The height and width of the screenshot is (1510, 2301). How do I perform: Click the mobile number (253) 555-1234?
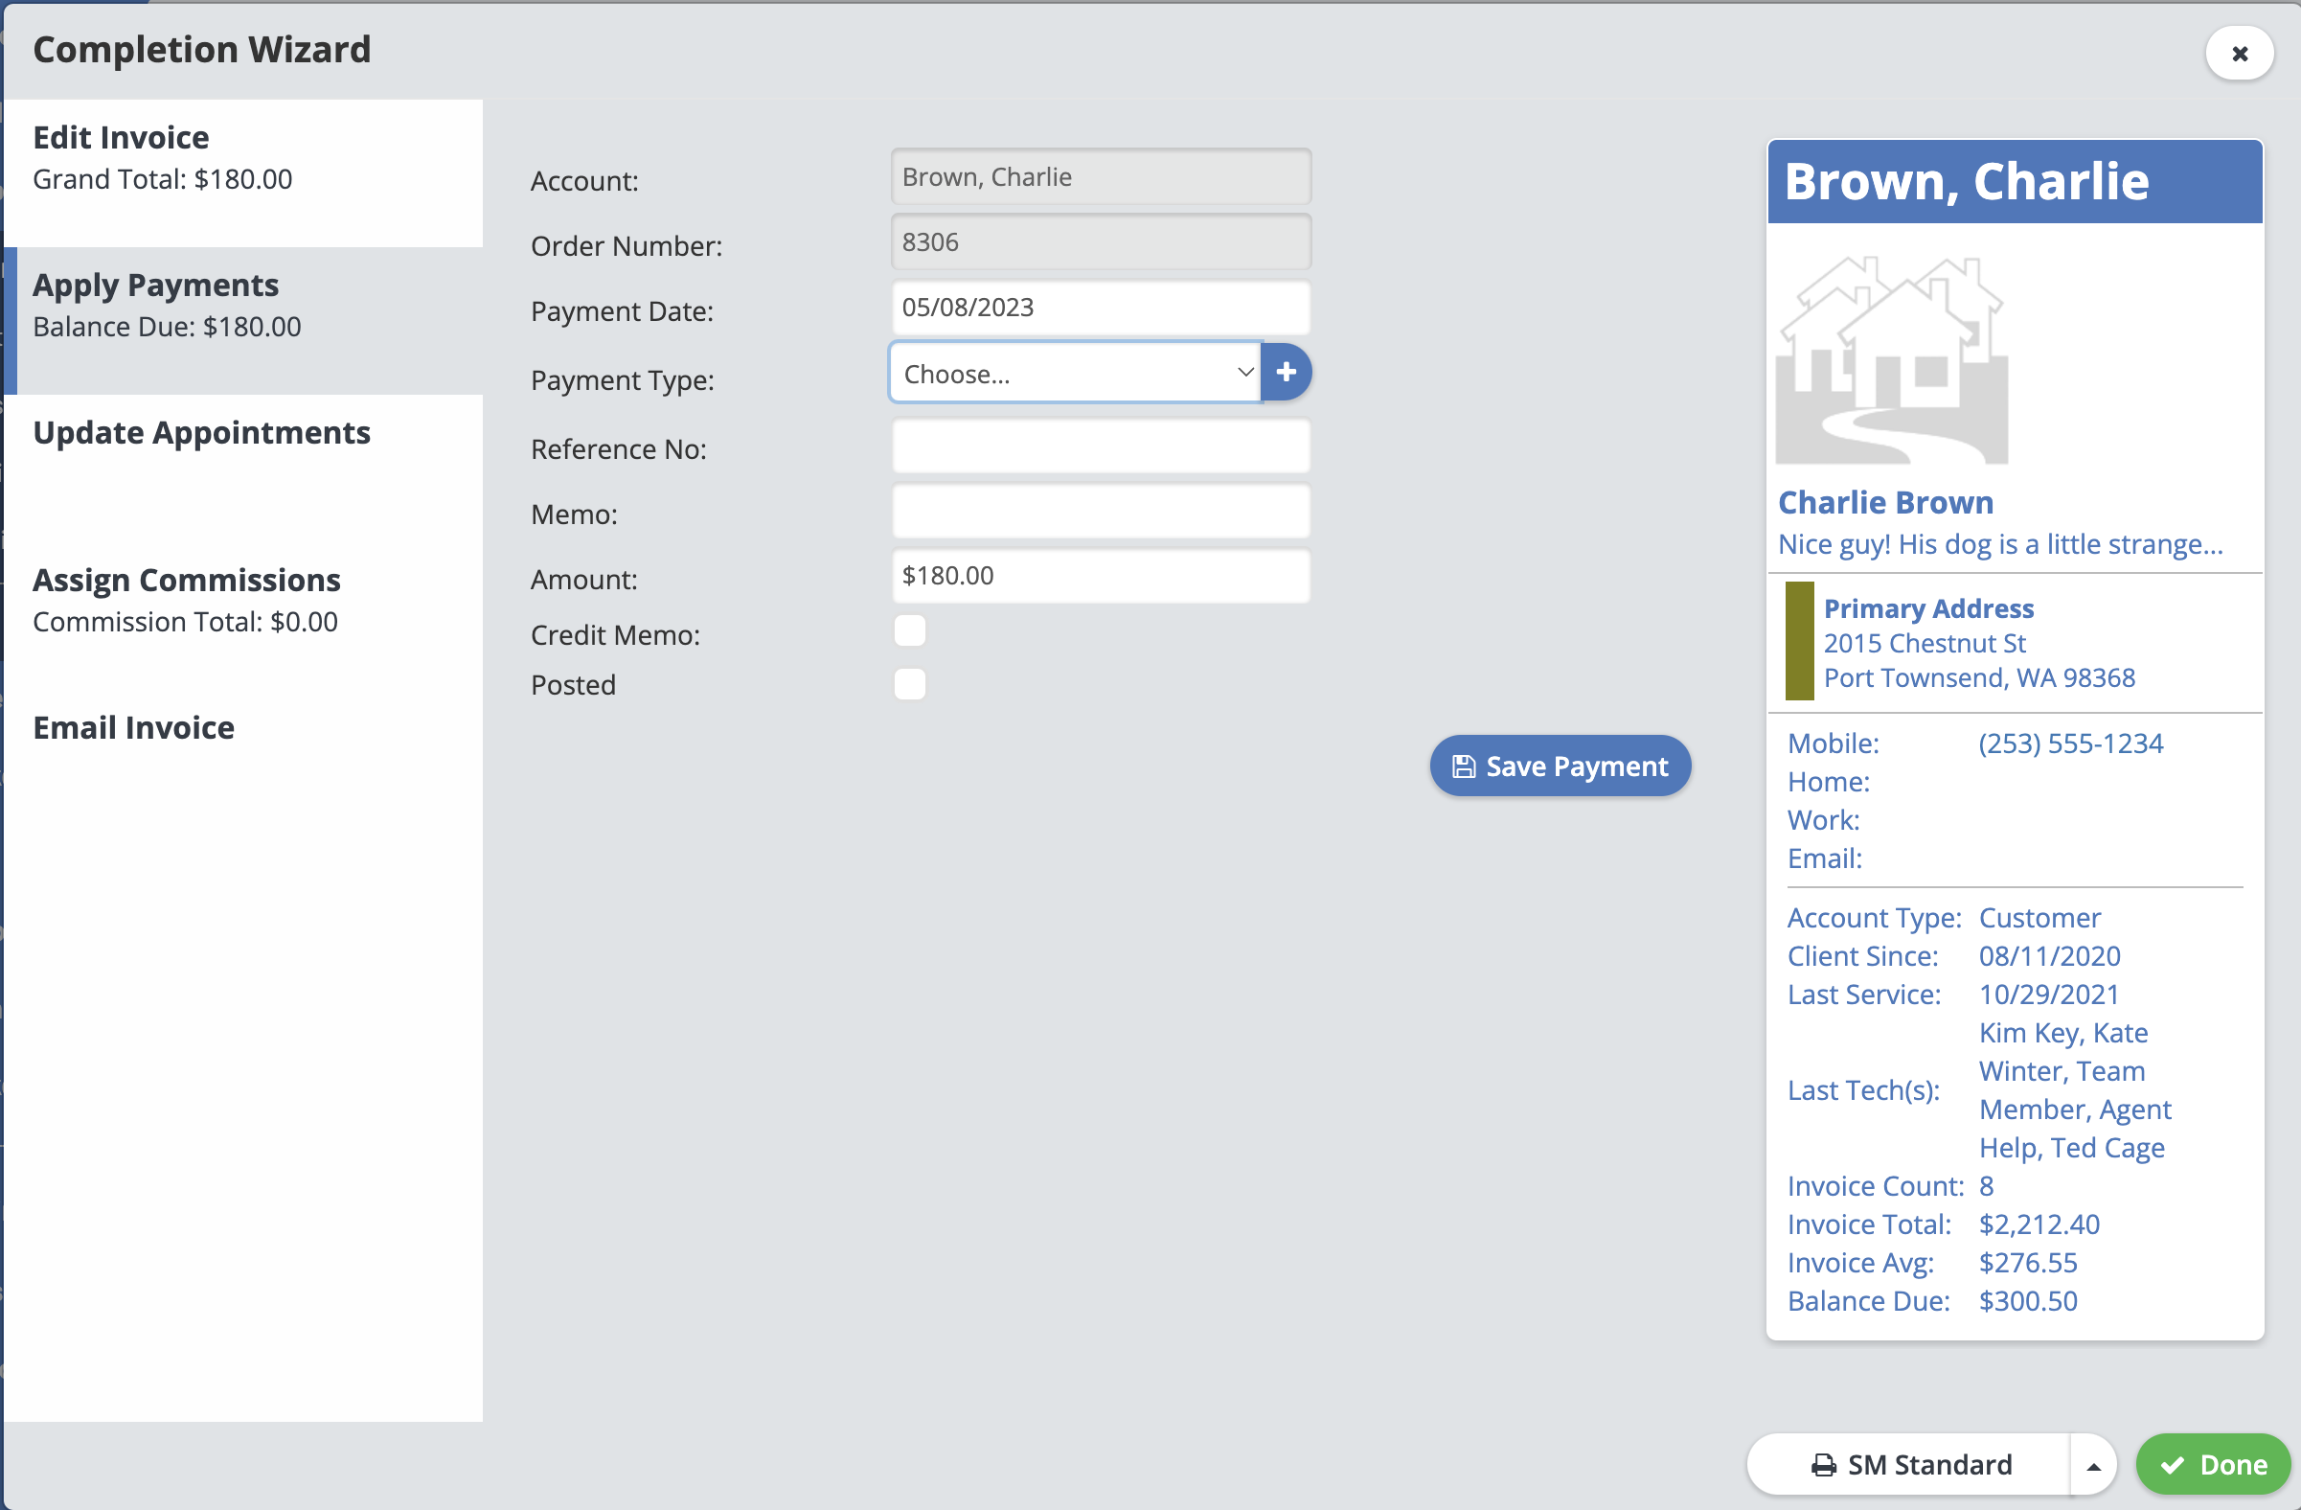[x=2070, y=744]
